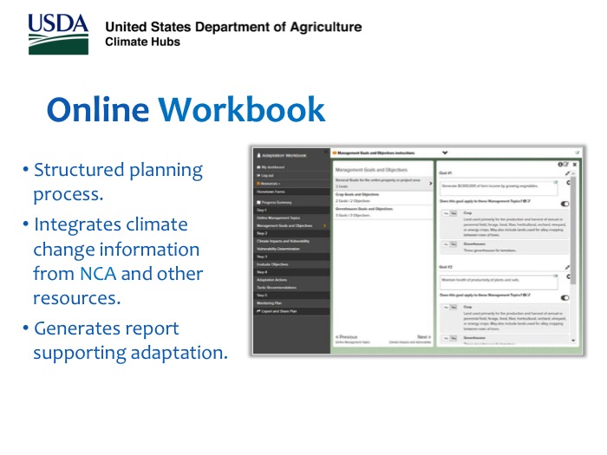Click the Goal #1 text field
The width and height of the screenshot is (607, 455).
(x=497, y=187)
